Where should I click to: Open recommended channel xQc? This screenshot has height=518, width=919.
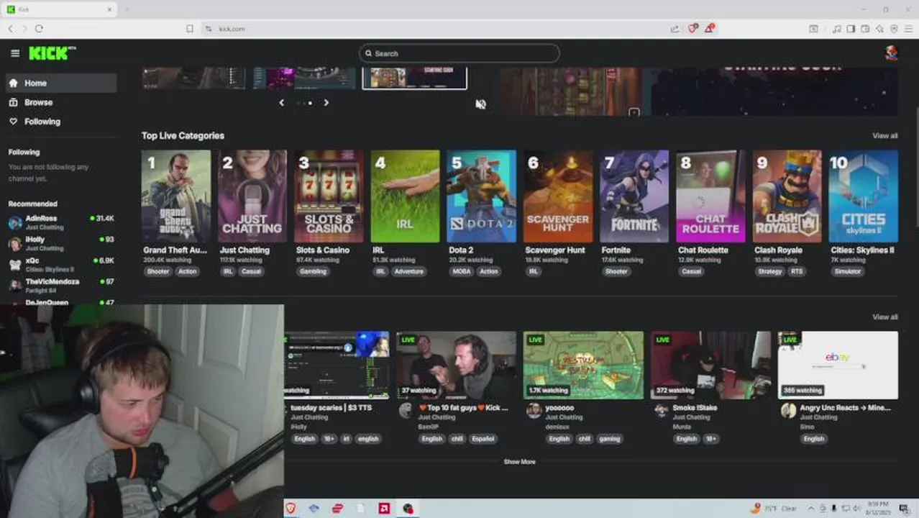point(60,264)
